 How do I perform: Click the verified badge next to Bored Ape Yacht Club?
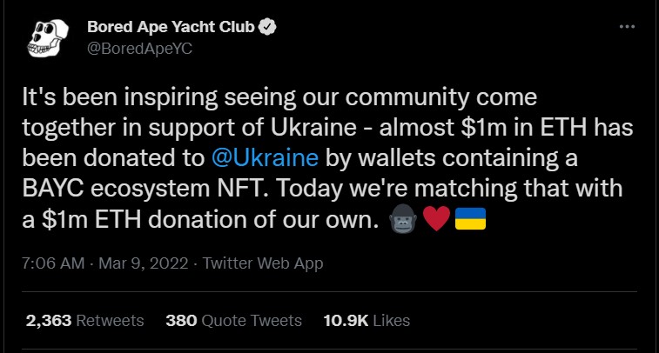(x=267, y=27)
